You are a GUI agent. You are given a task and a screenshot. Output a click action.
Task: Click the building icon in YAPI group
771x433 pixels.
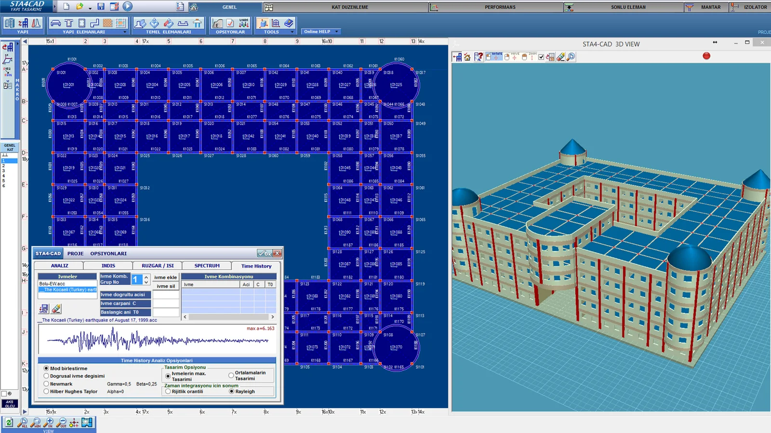point(10,23)
